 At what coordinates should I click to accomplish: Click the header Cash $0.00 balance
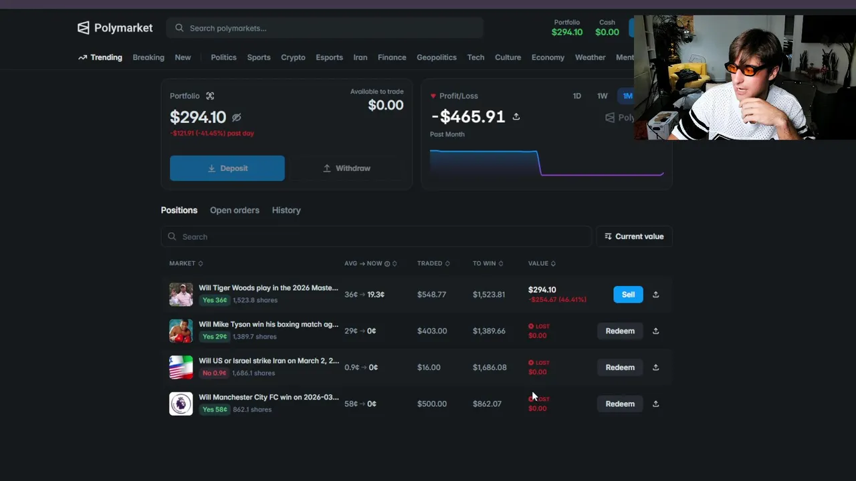[x=607, y=28]
